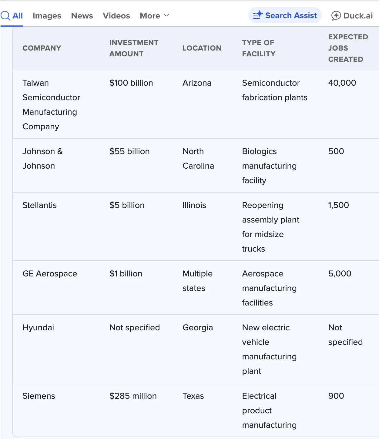Click the GE Aerospace company cell

pyautogui.click(x=50, y=274)
